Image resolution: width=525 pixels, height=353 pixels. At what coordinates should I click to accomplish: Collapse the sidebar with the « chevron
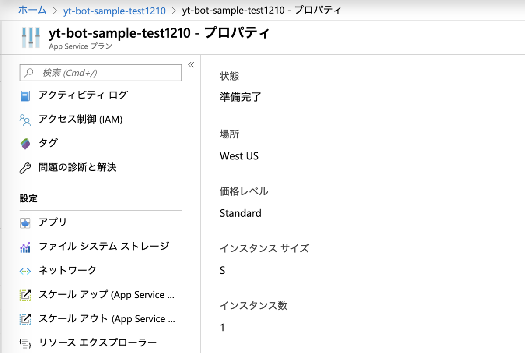(191, 64)
